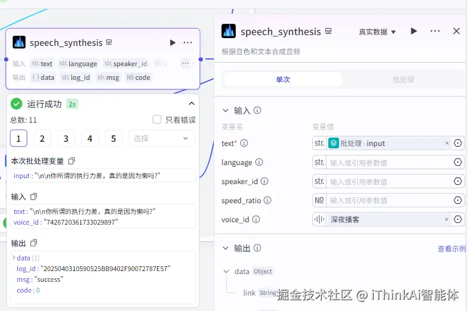Copy the 输出 section content
468x311 pixels.
33,243
